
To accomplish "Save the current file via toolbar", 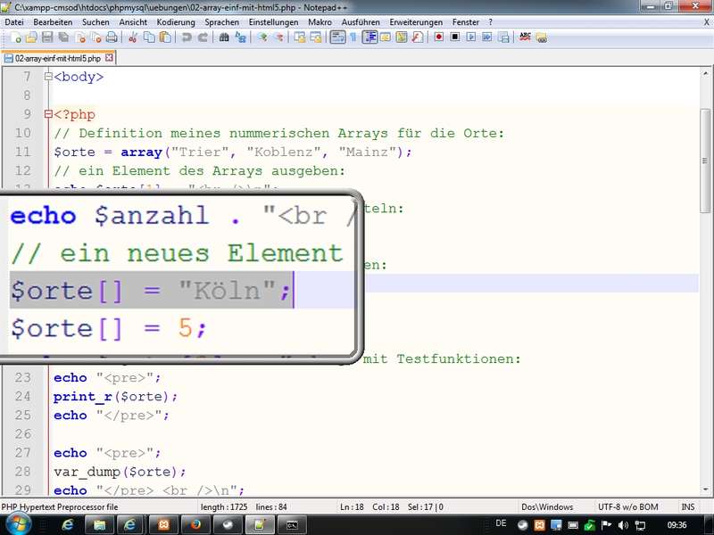I will [x=47, y=37].
